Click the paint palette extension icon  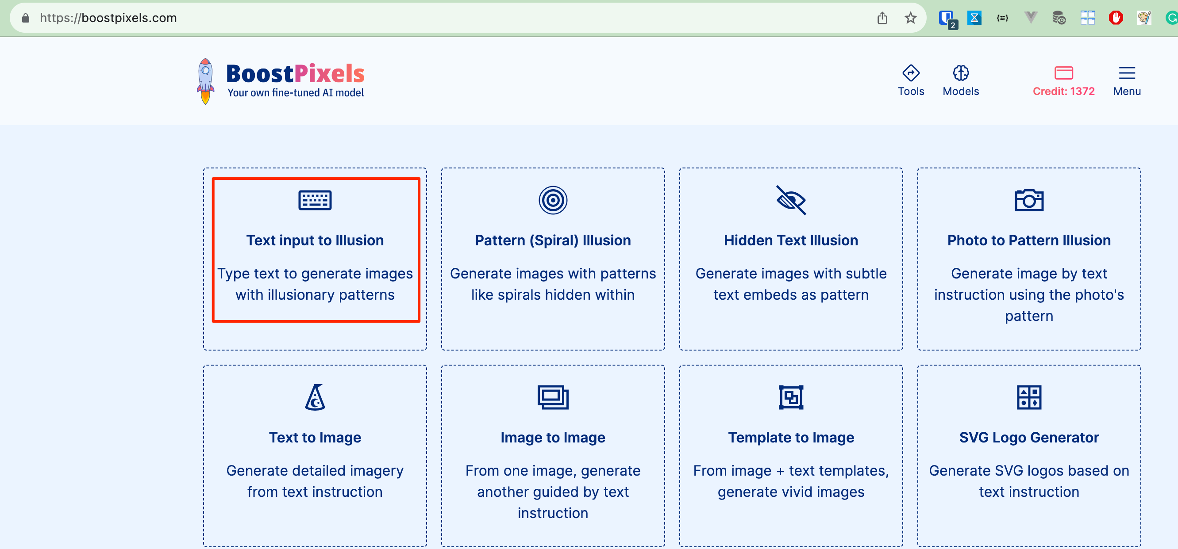point(1143,18)
